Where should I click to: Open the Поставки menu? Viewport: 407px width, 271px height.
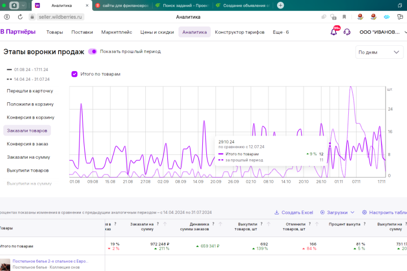(82, 32)
